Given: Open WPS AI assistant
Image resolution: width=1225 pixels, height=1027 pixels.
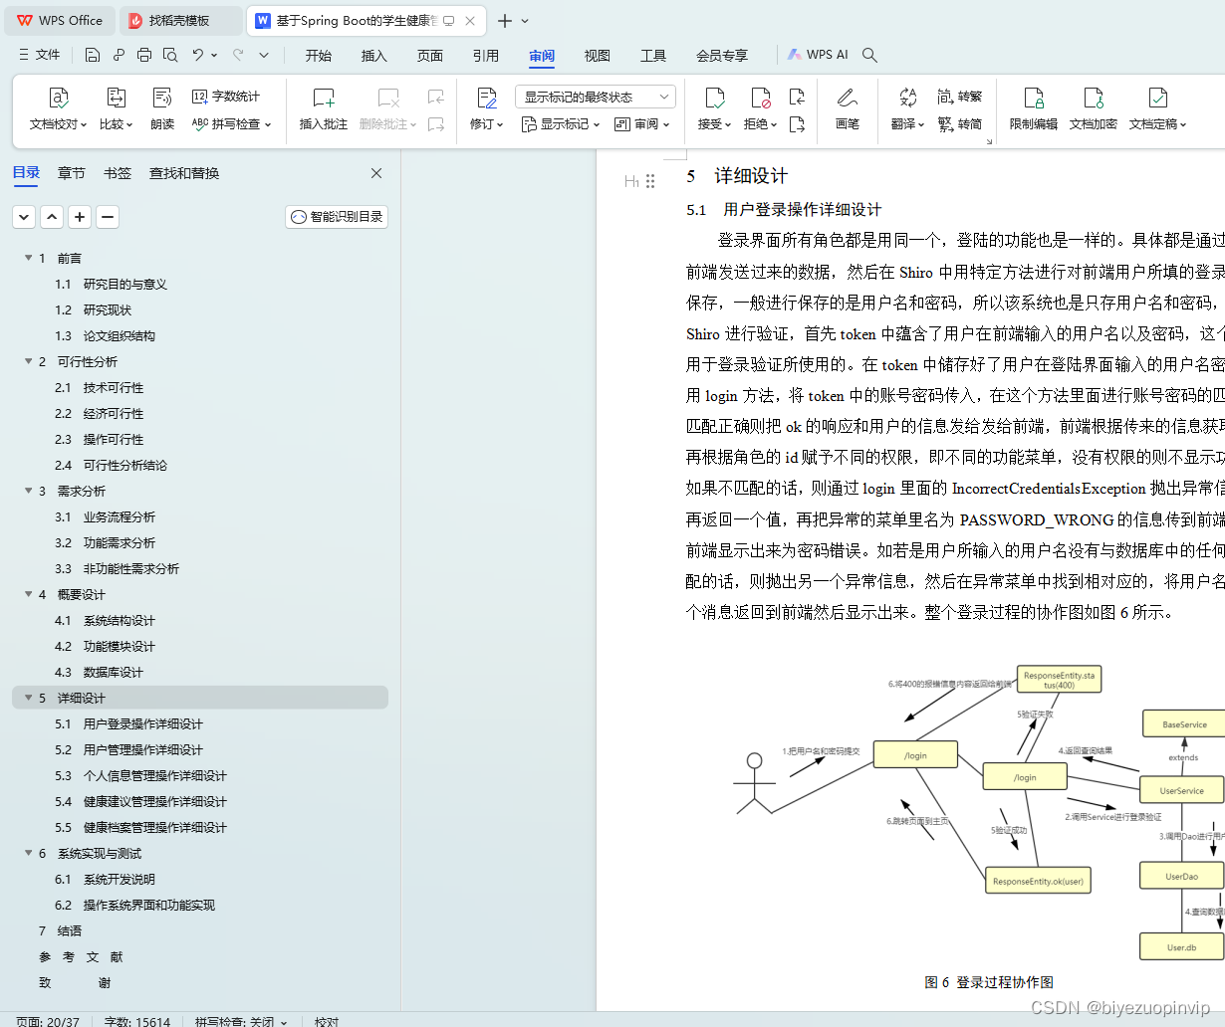Looking at the screenshot, I should (818, 55).
